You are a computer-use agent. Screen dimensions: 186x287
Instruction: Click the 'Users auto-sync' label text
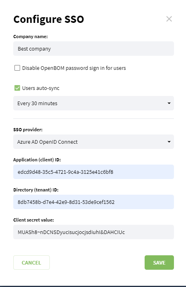coord(41,88)
